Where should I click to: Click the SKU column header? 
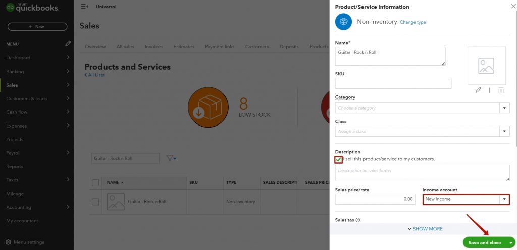pyautogui.click(x=193, y=182)
